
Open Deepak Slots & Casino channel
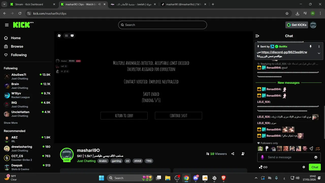(27, 167)
